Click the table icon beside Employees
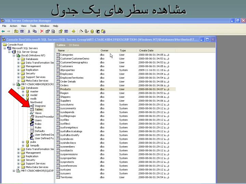This screenshot has height=184, width=246. 58,74
